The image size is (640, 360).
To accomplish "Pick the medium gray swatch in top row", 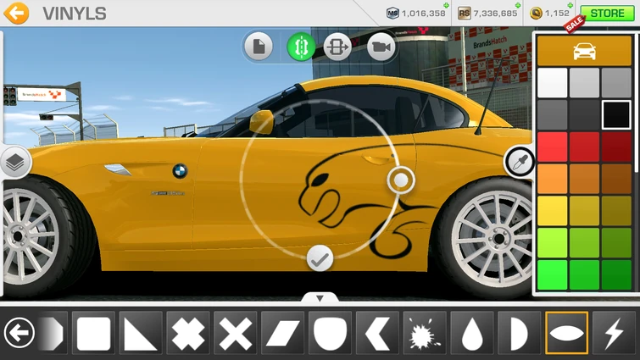I will tap(616, 83).
